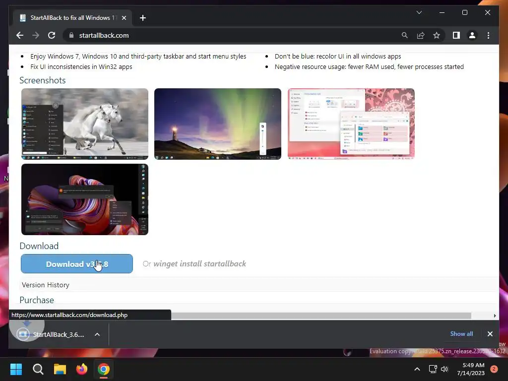The image size is (508, 381).
Task: Click the horizontal page scrollbar
Action: point(321,316)
